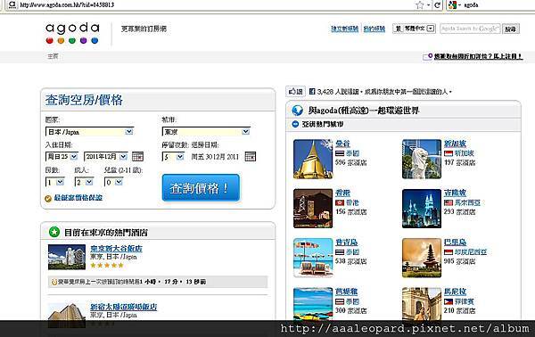The height and width of the screenshot is (337, 535).
Task: Open the check-in month dropdown 2011年12月
Action: coord(106,157)
